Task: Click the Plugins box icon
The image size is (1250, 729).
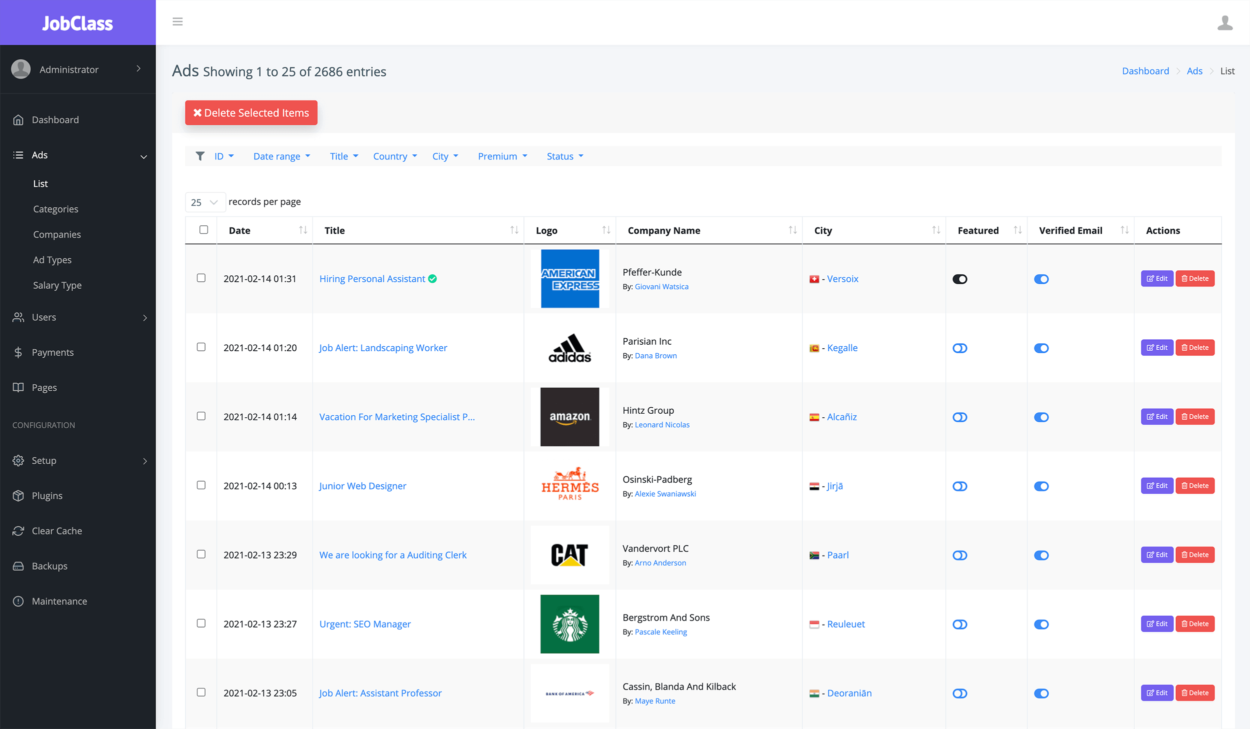Action: click(18, 496)
